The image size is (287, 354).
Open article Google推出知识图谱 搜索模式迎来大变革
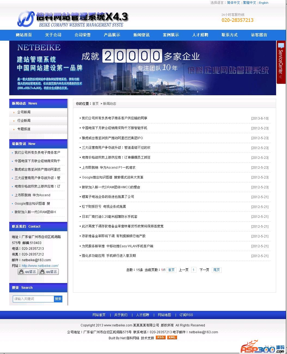[112, 177]
